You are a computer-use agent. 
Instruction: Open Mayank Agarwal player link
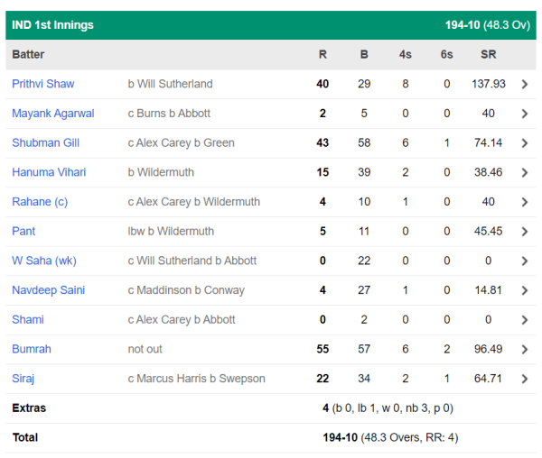click(53, 114)
